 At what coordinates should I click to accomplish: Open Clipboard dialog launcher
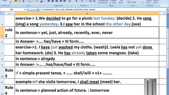(11, 5)
